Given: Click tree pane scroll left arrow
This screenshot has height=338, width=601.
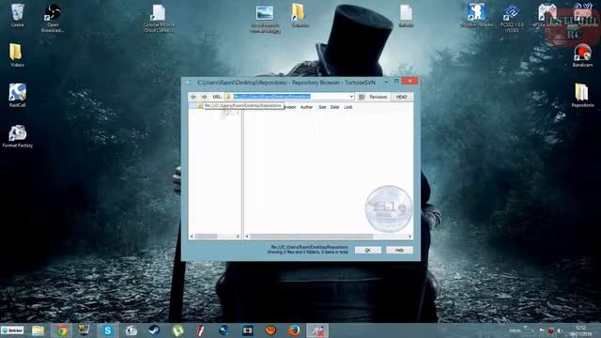Looking at the screenshot, I should [x=192, y=237].
